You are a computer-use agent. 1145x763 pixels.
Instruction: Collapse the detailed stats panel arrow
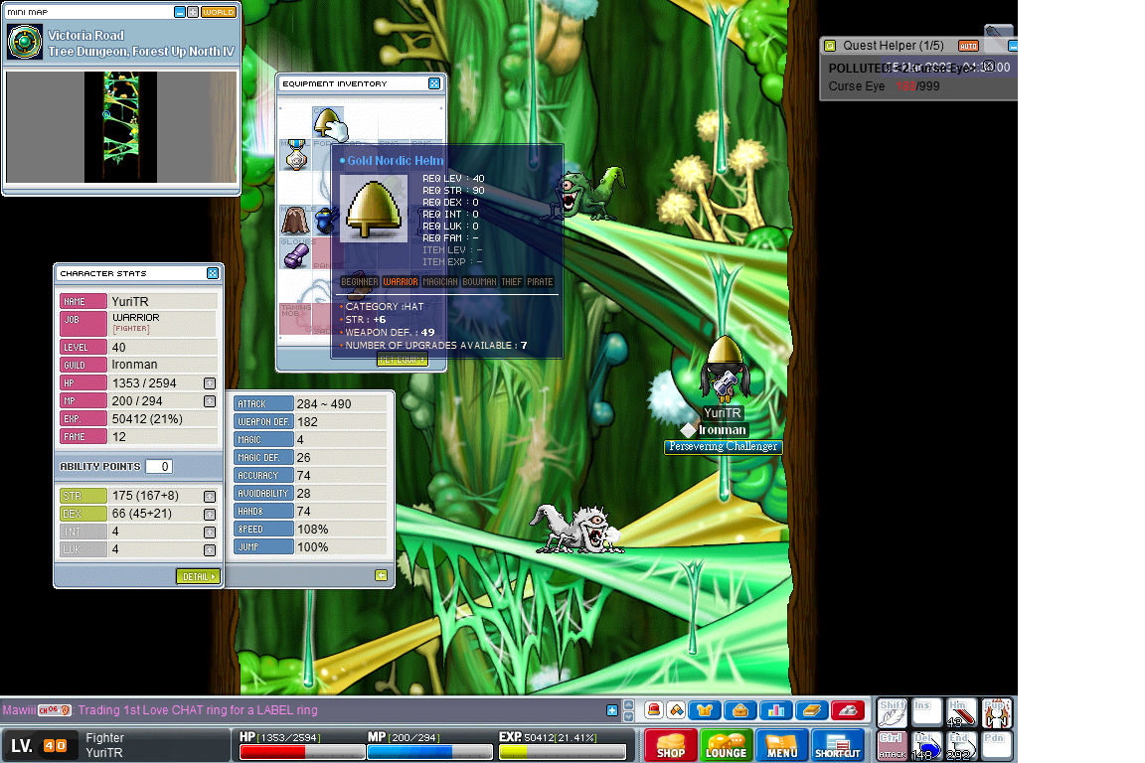tap(381, 575)
